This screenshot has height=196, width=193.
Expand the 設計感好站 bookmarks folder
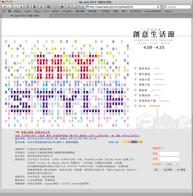pos(136,11)
